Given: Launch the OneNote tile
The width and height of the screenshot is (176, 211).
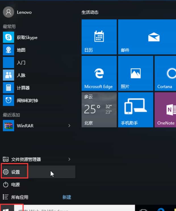Looking at the screenshot, I should pyautogui.click(x=165, y=110).
